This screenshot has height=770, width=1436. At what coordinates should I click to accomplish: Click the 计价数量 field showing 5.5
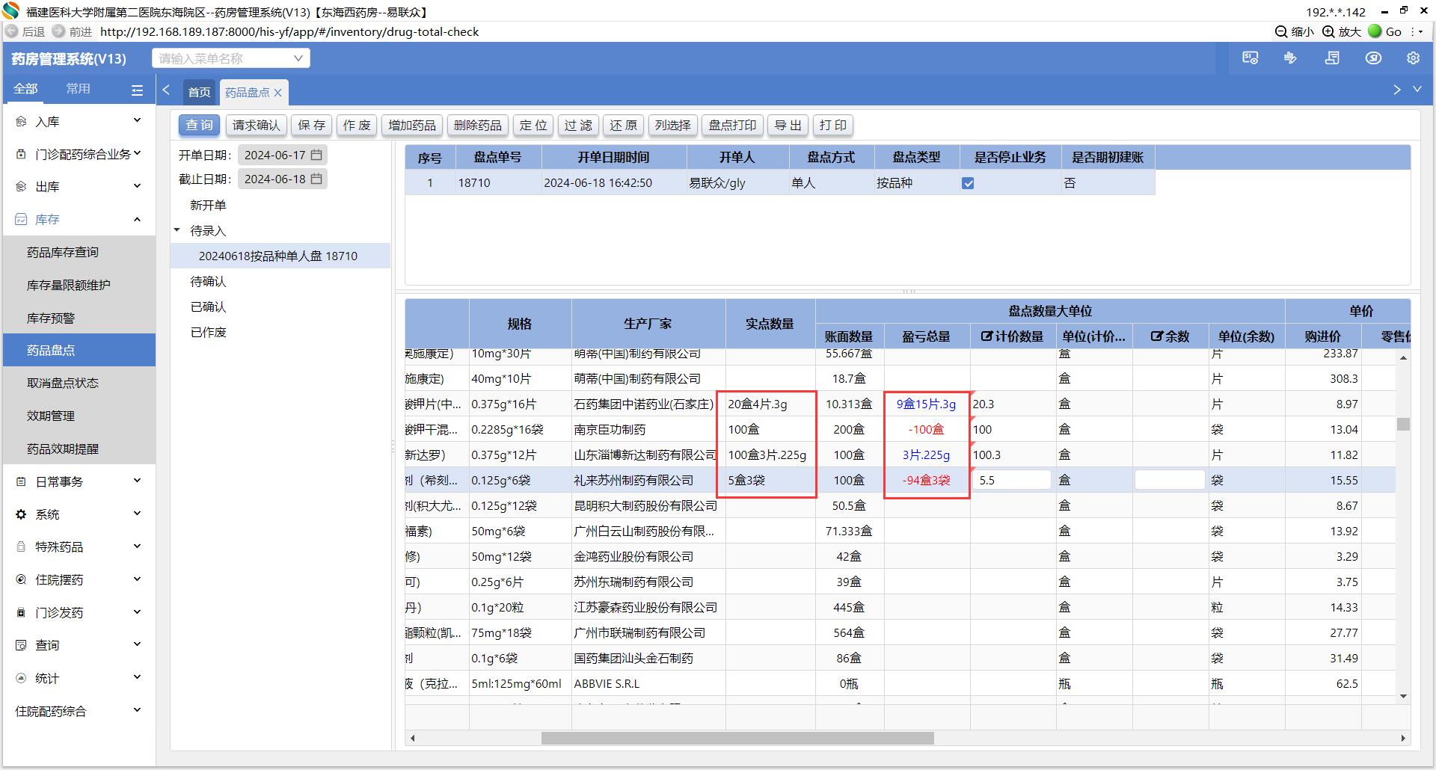pos(1012,480)
